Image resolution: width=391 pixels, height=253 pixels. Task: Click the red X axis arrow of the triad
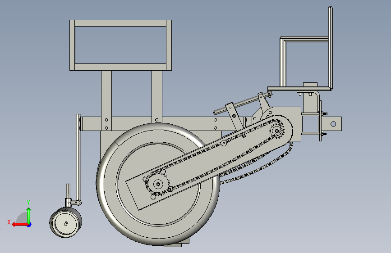pos(20,225)
